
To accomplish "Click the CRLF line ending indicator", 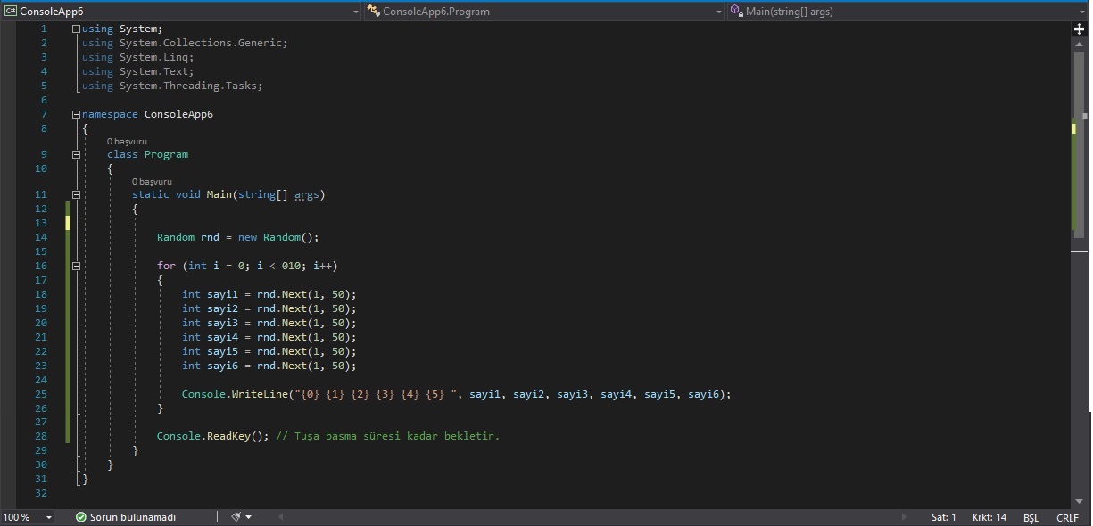I will click(1067, 518).
